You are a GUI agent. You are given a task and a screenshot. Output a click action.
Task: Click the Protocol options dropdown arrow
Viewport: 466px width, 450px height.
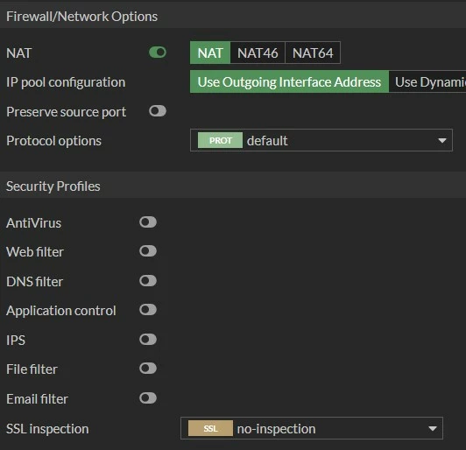pyautogui.click(x=442, y=140)
